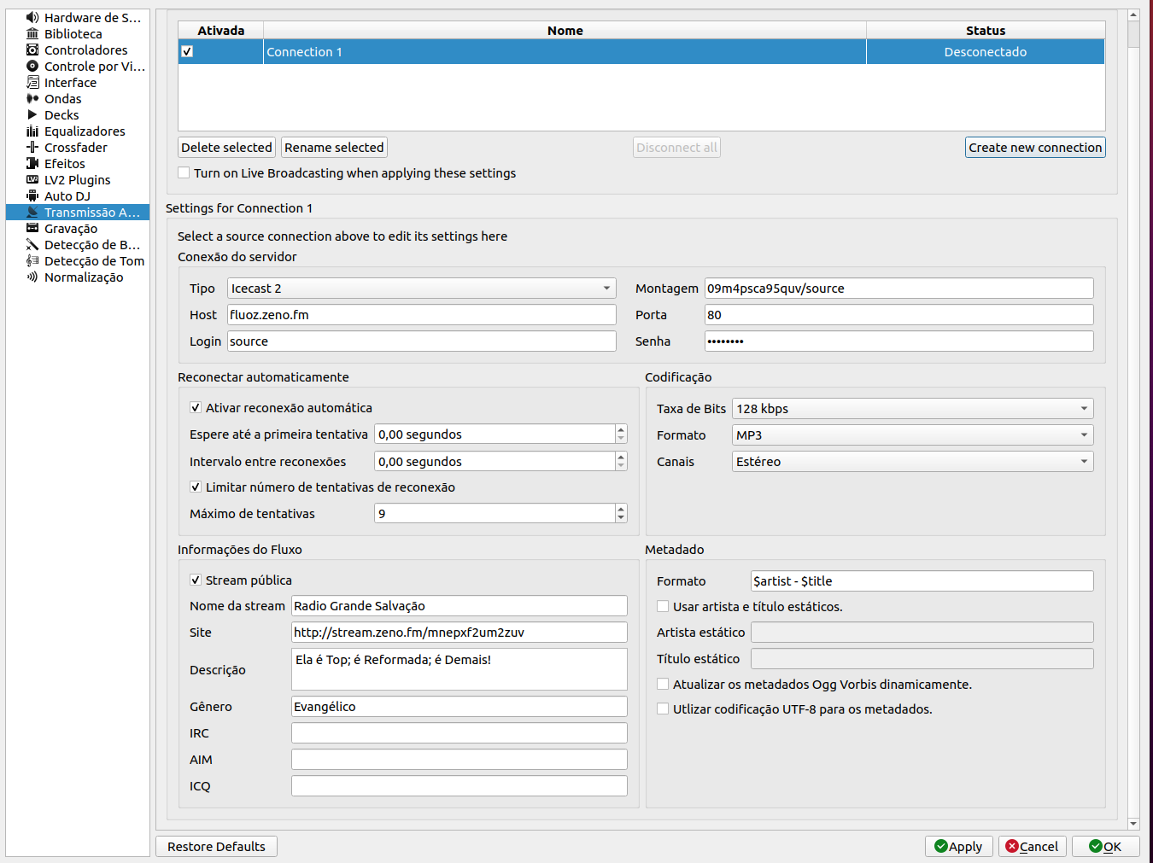Go to the Auto DJ preferences page
The image size is (1153, 863).
pyautogui.click(x=78, y=195)
